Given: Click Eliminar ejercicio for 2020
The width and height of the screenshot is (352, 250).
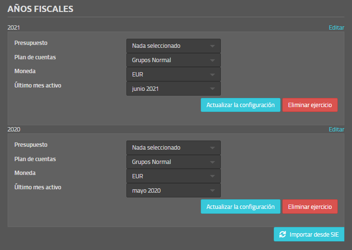Looking at the screenshot, I should click(x=310, y=207).
